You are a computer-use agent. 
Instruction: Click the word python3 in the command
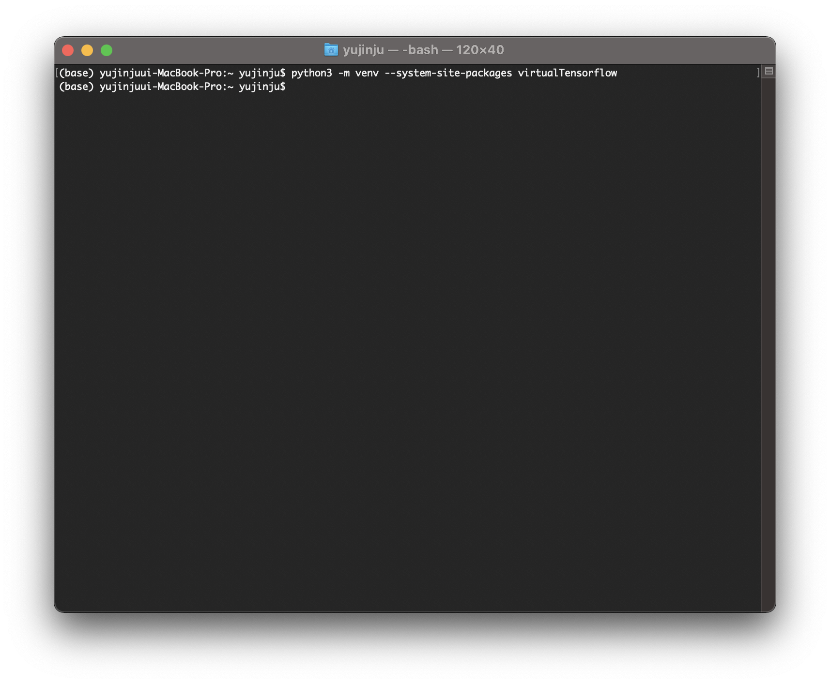pos(311,73)
